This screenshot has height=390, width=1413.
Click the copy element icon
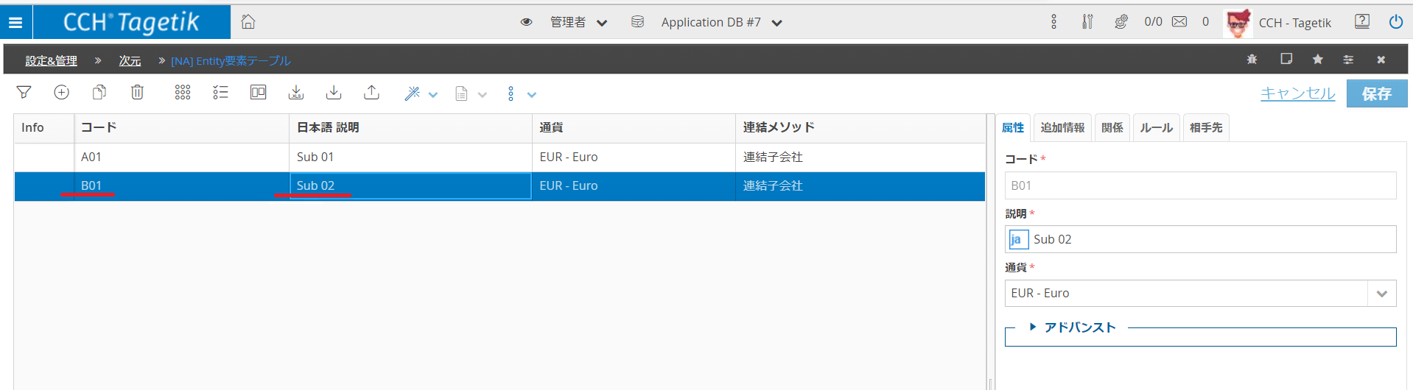pyautogui.click(x=99, y=93)
